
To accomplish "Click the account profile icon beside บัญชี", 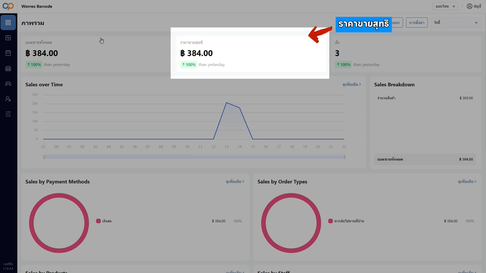I will coord(470,6).
